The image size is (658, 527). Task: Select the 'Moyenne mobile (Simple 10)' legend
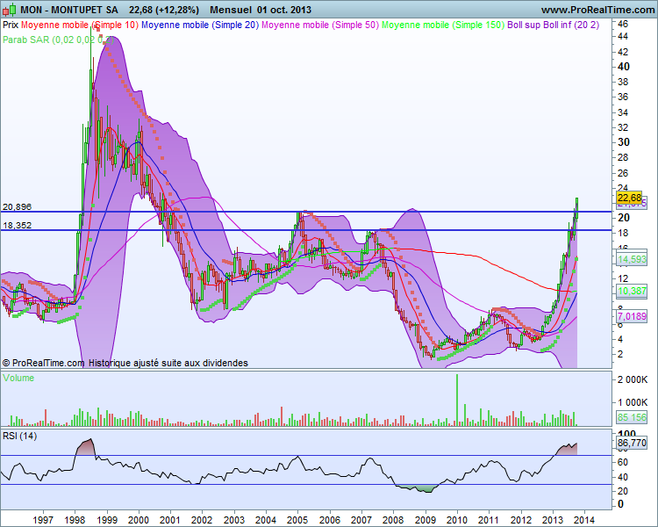(79, 25)
